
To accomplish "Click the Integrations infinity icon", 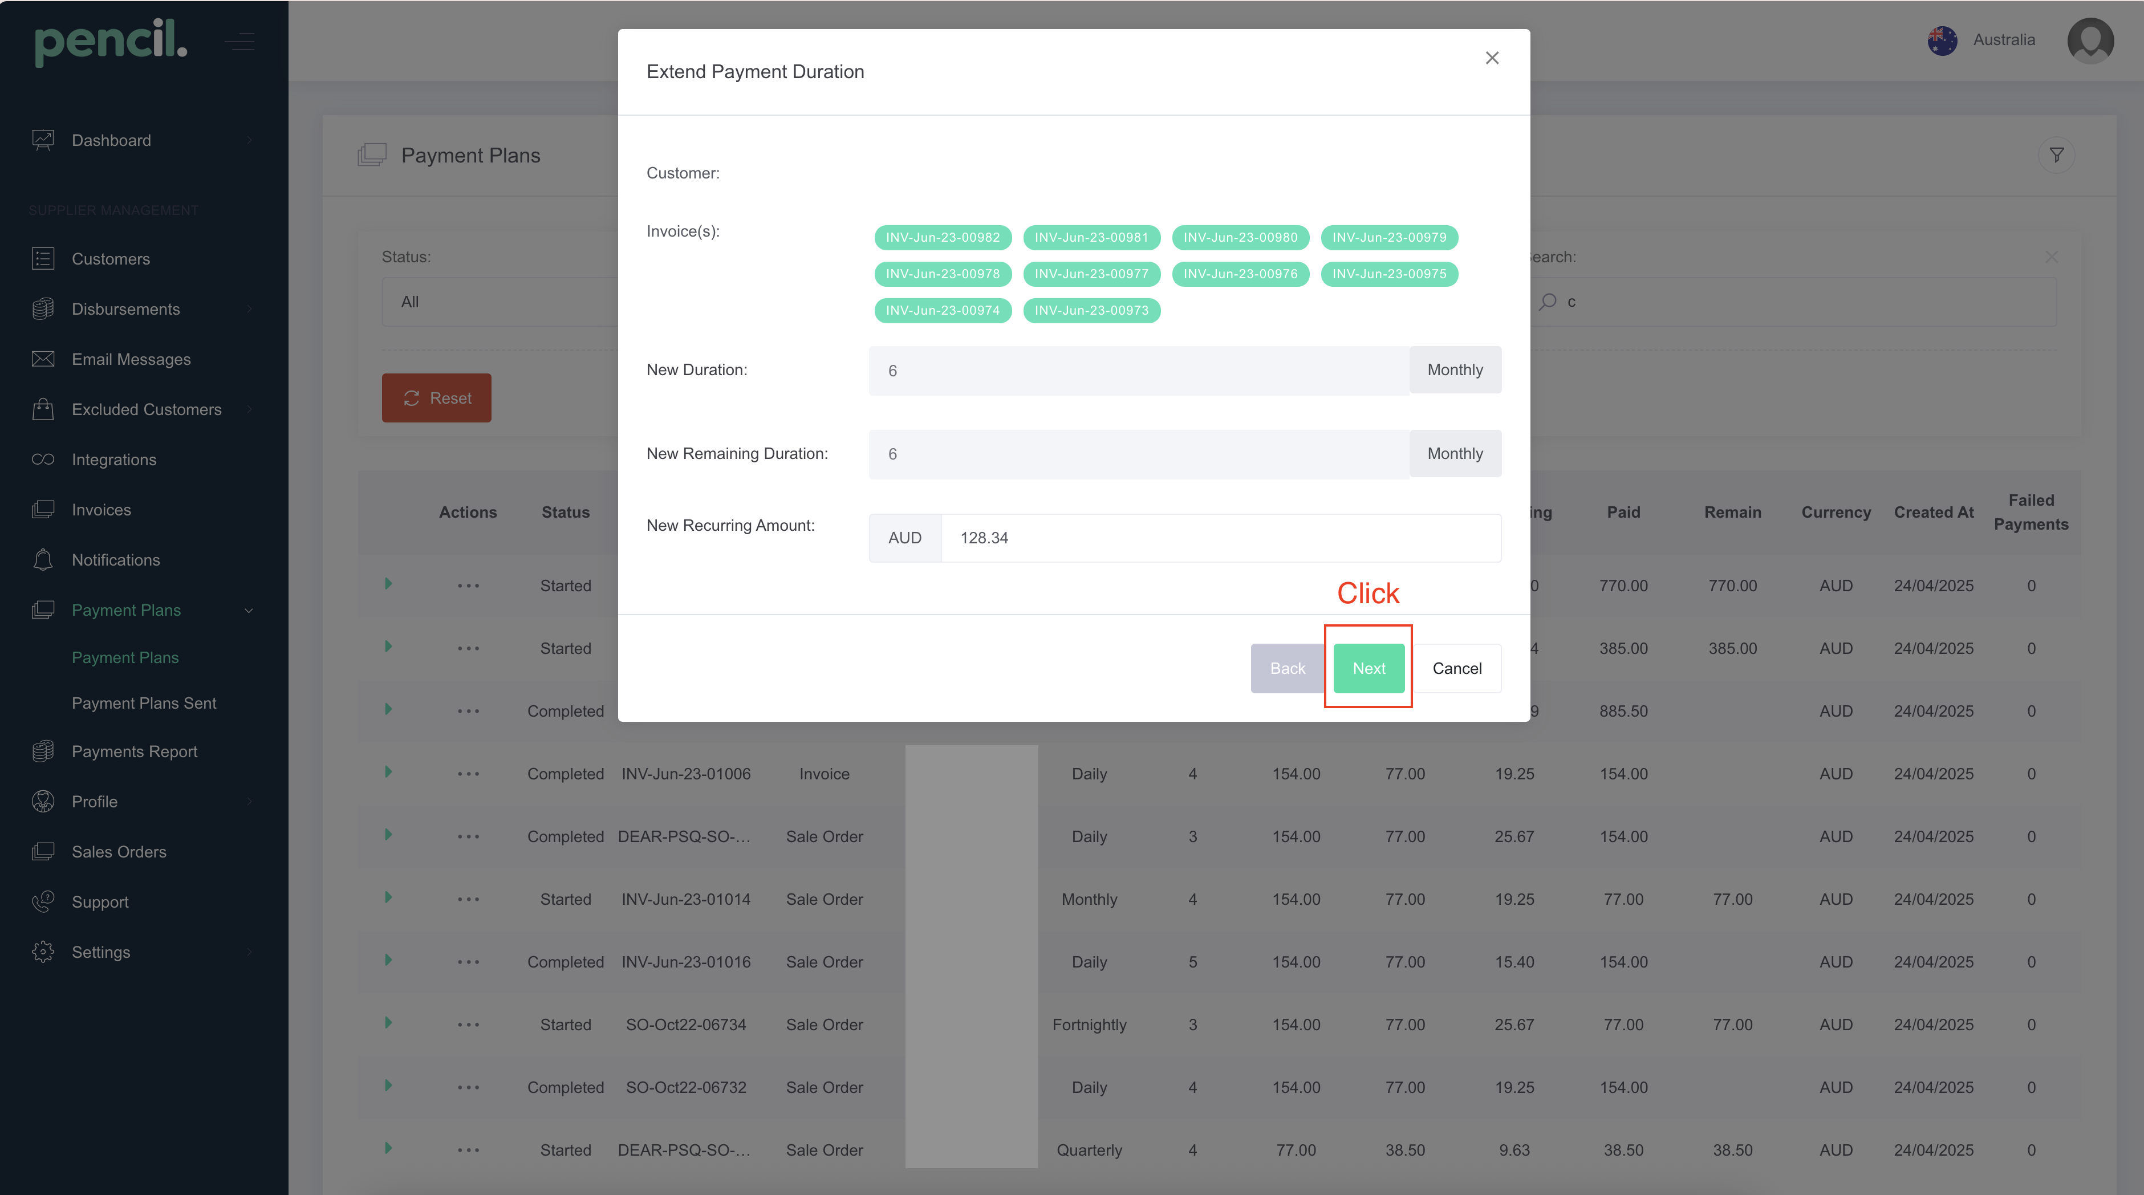I will click(42, 460).
